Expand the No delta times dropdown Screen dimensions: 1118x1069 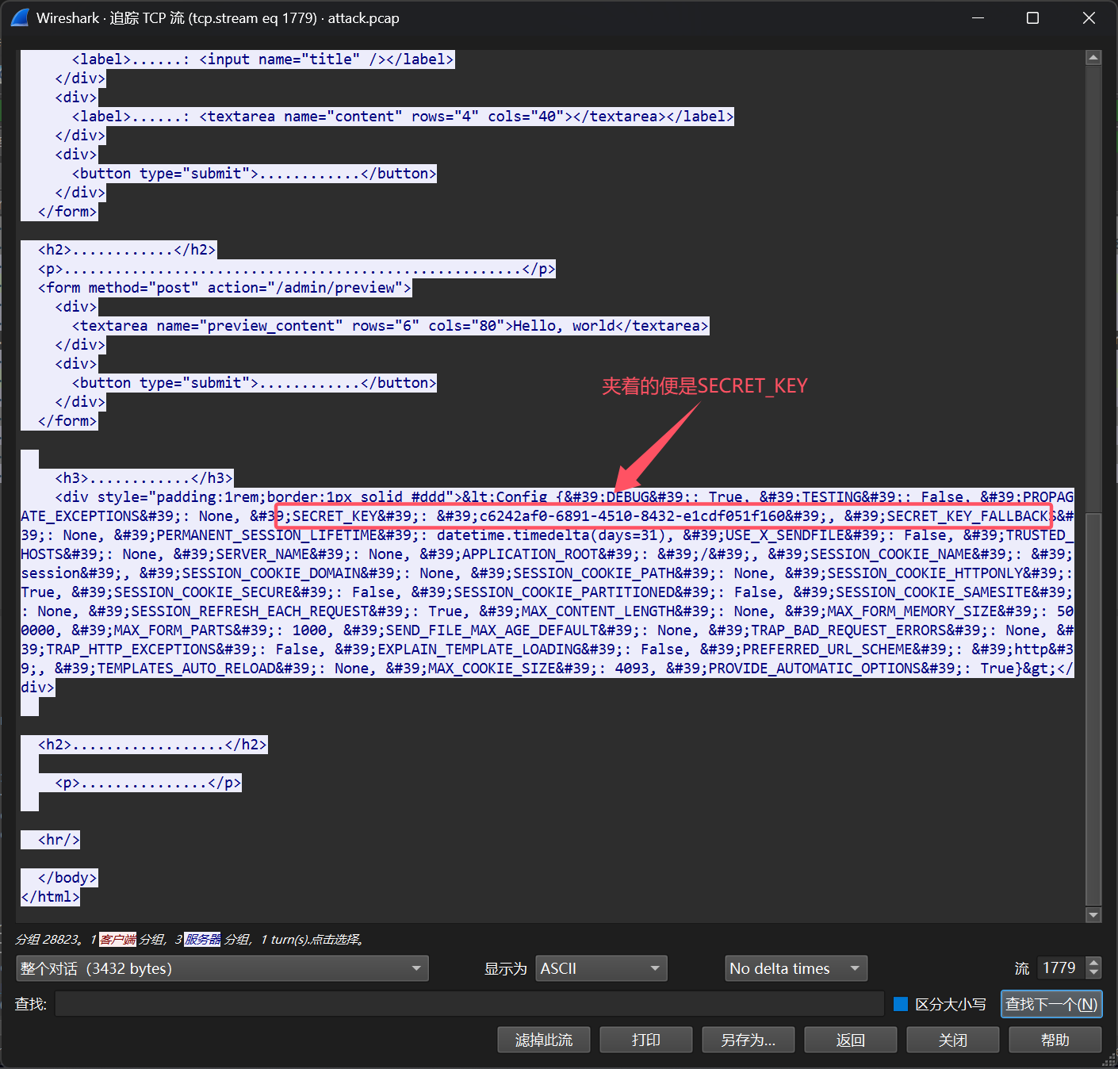pyautogui.click(x=795, y=968)
